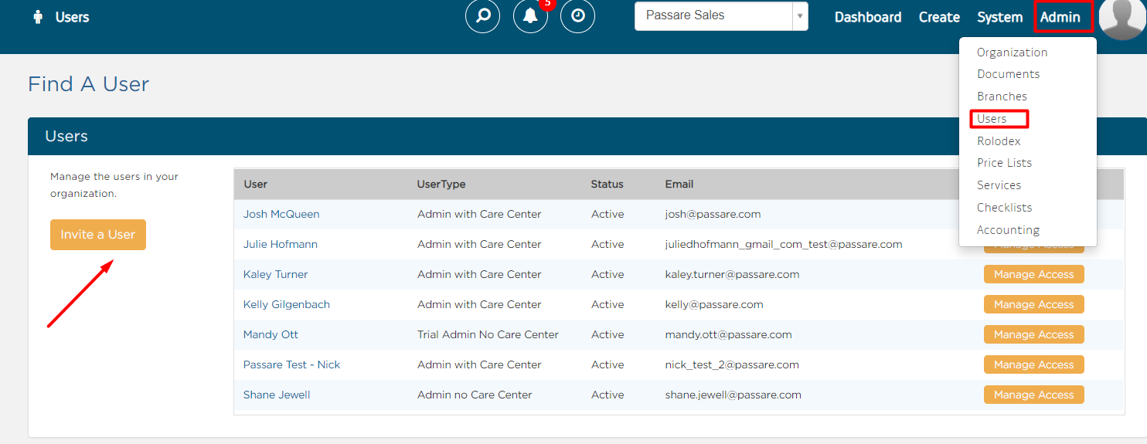Click email juliedhofmann_gmail_com_test@passare.com

tap(784, 244)
